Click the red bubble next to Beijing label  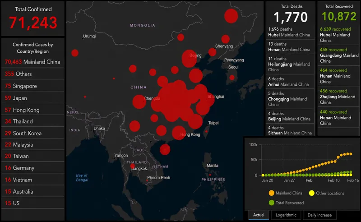pos(189,59)
